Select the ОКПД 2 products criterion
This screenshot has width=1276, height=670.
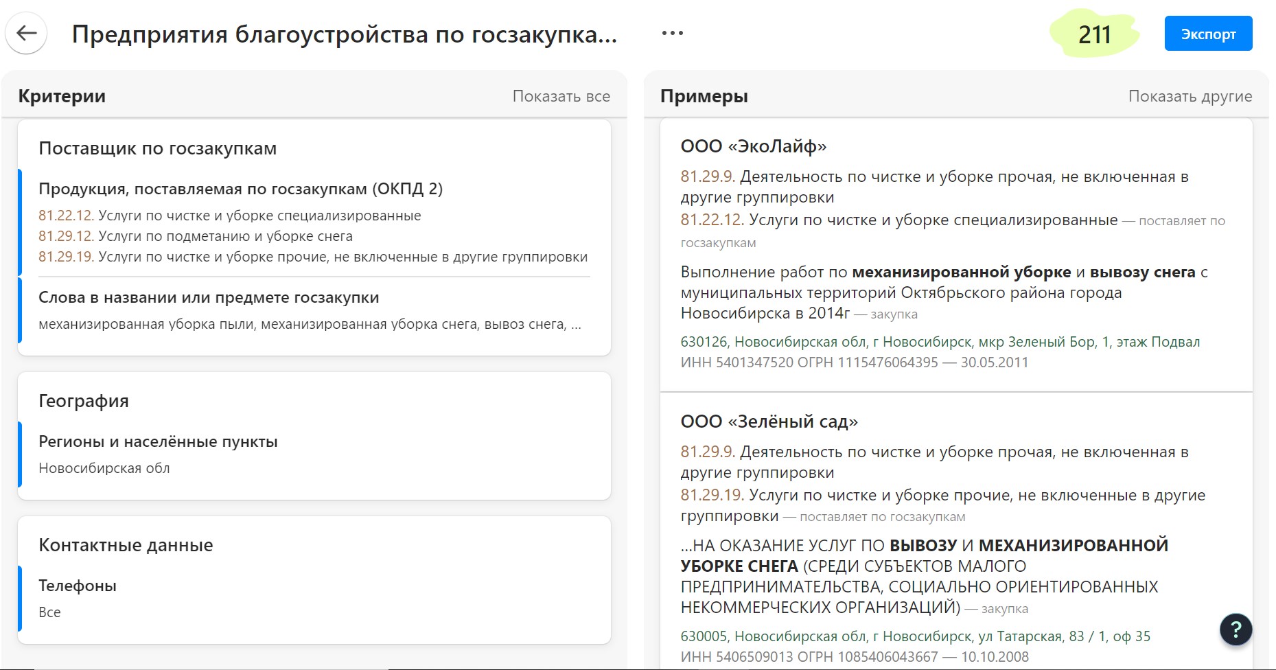(x=240, y=189)
